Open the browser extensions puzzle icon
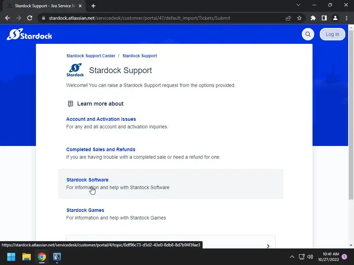 313,18
